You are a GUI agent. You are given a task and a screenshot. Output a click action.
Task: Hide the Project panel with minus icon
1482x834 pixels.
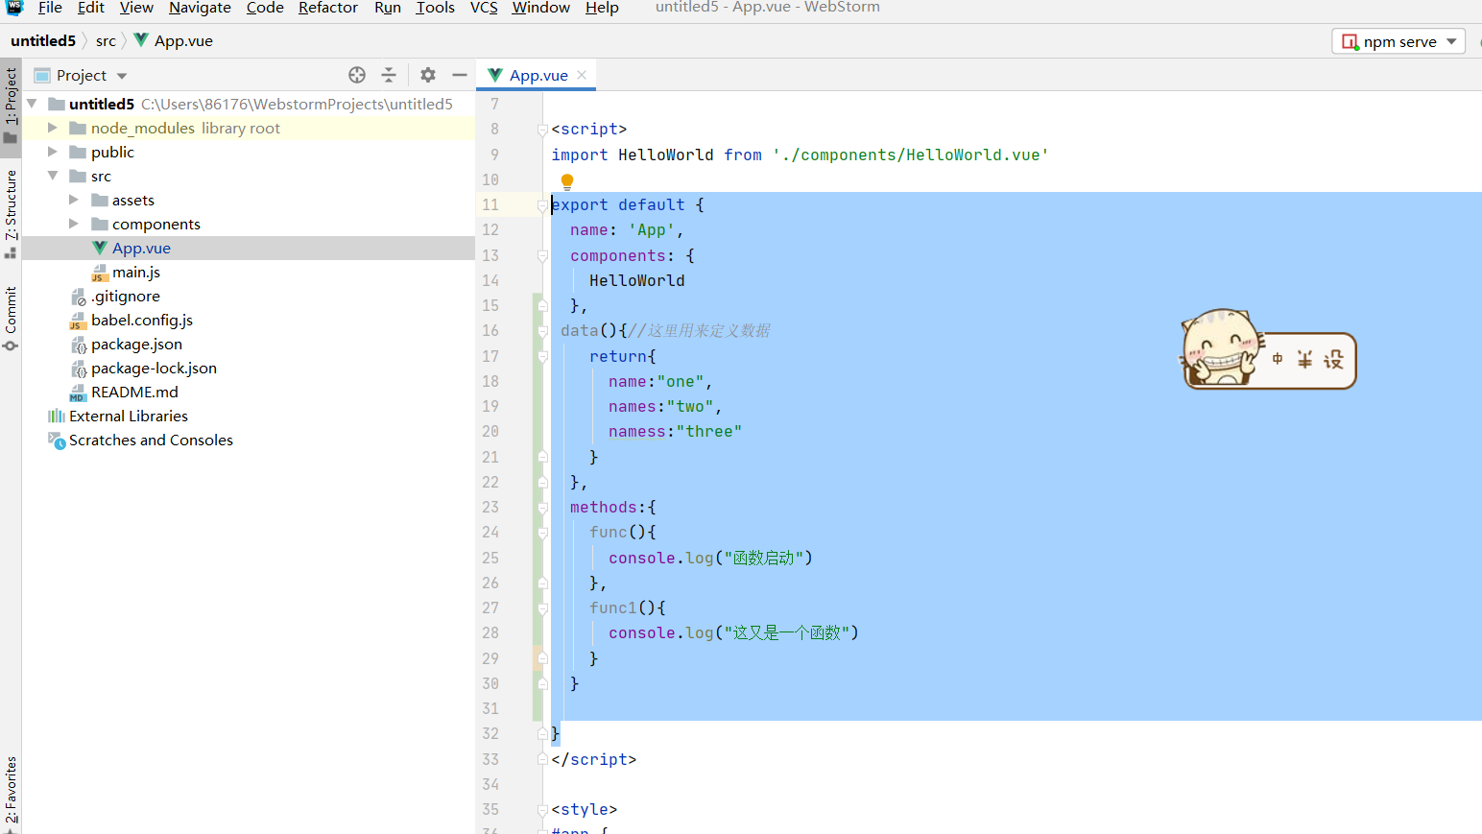tap(460, 75)
